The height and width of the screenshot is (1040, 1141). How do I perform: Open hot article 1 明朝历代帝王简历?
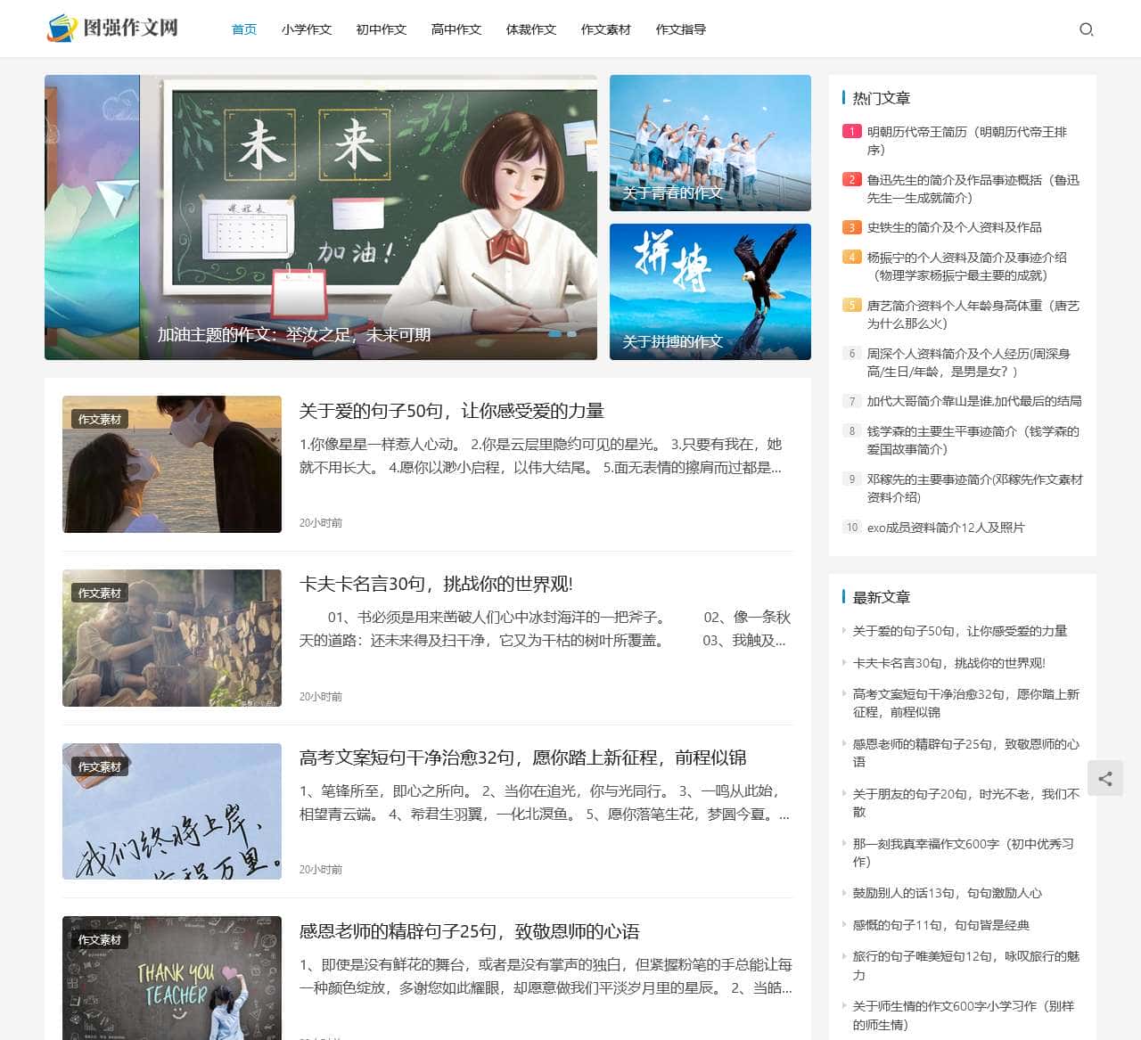(966, 141)
